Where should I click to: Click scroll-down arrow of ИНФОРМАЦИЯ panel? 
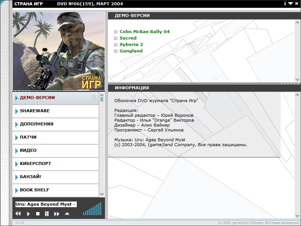[x=297, y=216]
